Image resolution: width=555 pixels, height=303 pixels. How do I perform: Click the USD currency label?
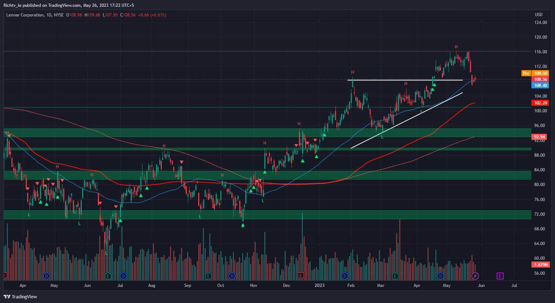(539, 15)
